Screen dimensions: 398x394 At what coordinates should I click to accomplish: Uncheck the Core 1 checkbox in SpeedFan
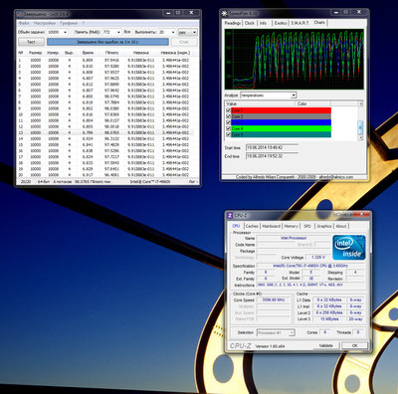click(228, 110)
